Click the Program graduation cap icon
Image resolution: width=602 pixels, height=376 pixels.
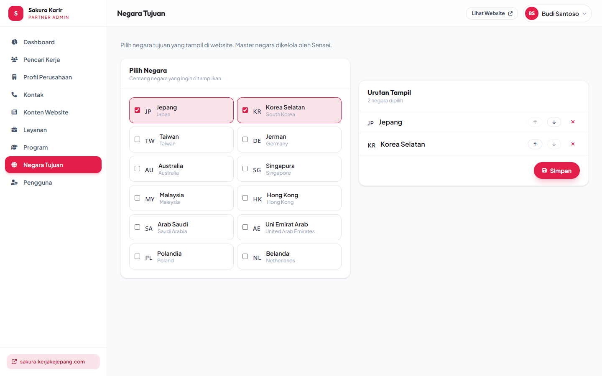14,147
